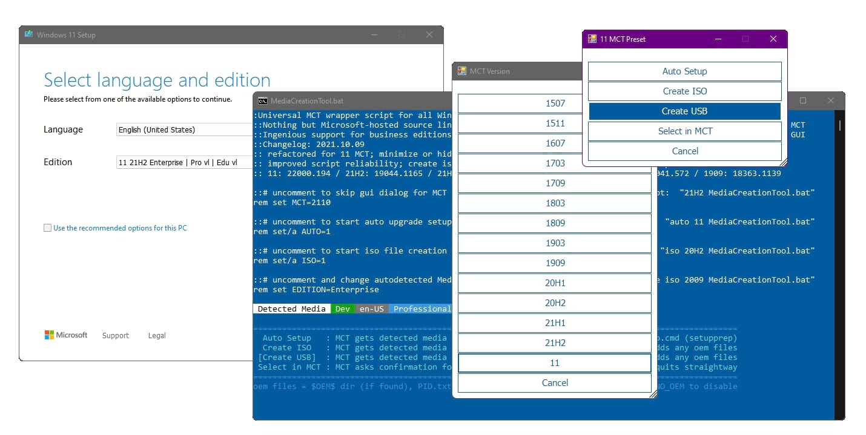The image size is (866, 435).
Task: Click the 'rem set/a ISO=1' console line
Action: (x=289, y=261)
